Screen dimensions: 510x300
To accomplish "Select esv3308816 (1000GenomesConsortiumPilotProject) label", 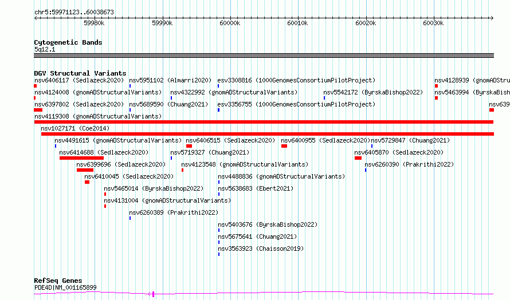I will [x=296, y=80].
